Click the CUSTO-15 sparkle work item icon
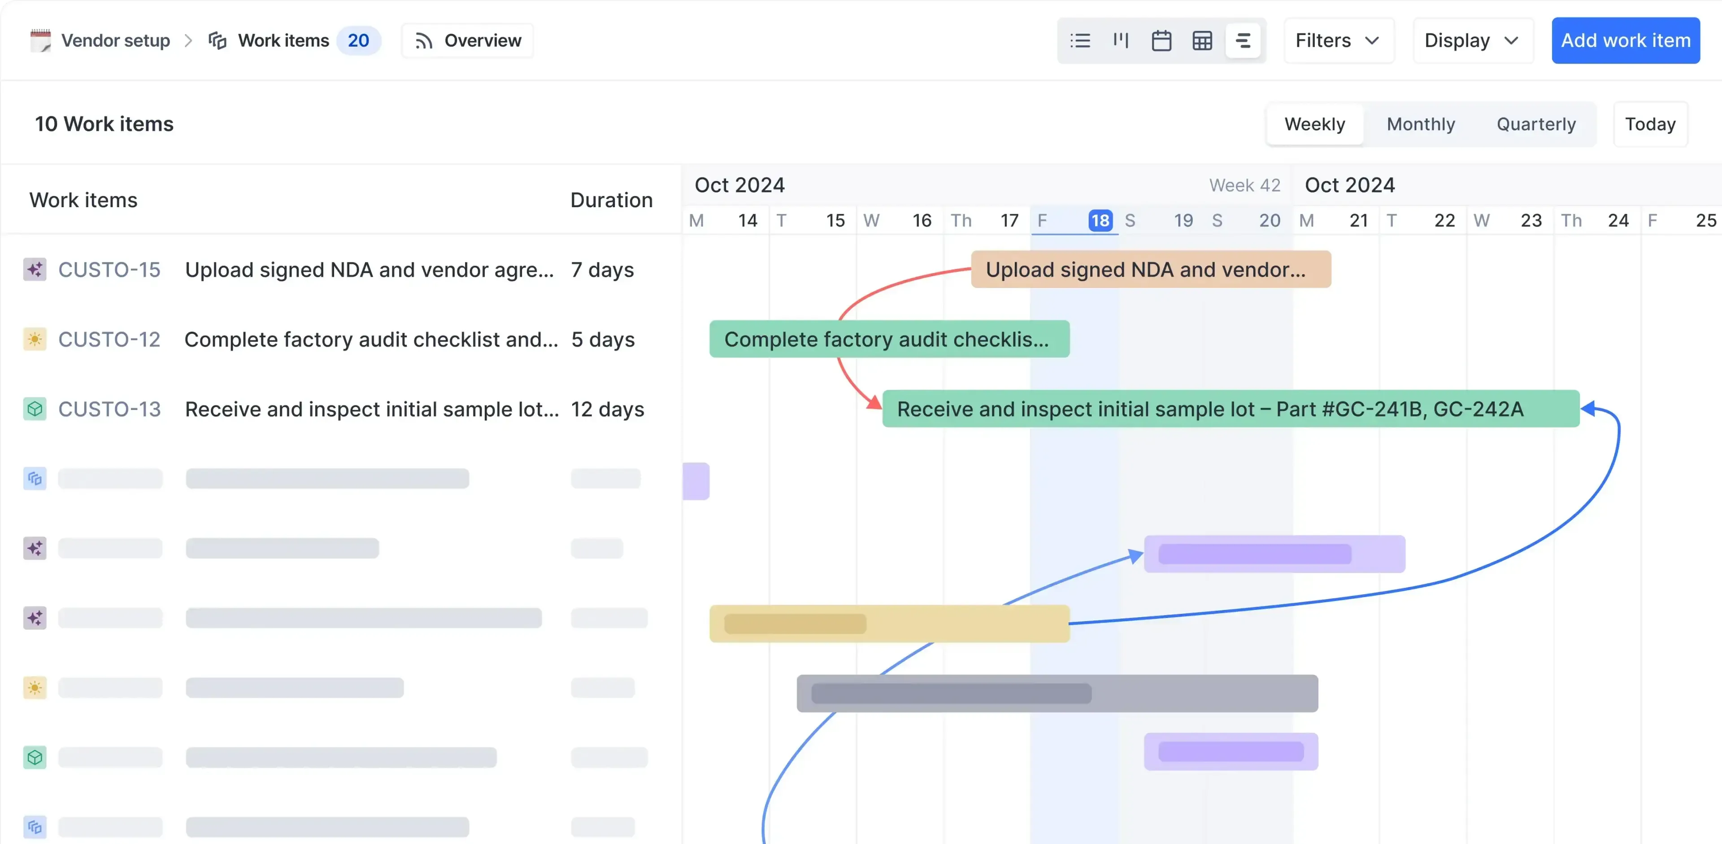This screenshot has height=844, width=1722. click(35, 270)
